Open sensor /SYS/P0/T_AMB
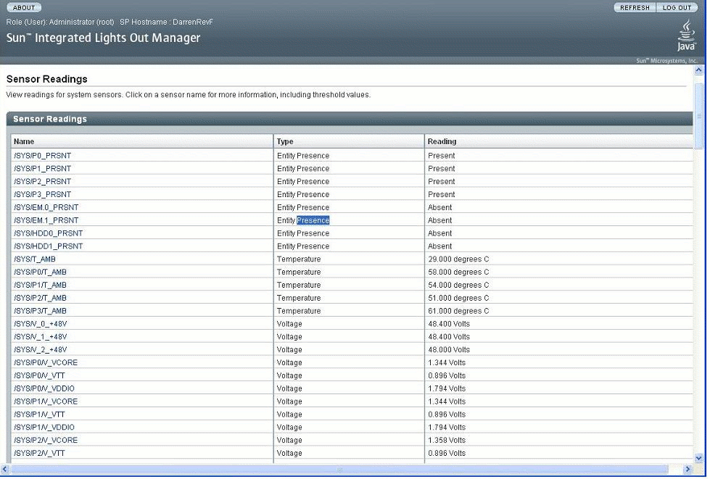 tap(40, 272)
